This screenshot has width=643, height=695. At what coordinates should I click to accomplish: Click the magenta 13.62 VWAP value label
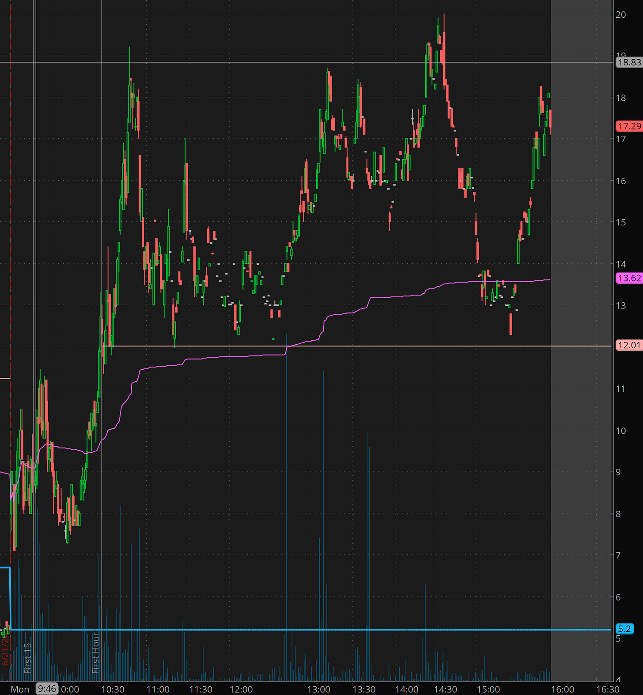click(629, 278)
